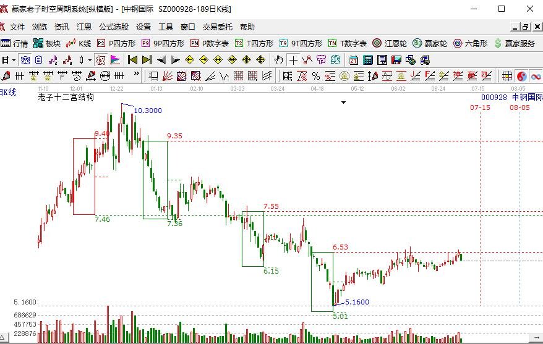The image size is (543, 344).
Task: Toggle the blue telephone-like icon
Action: (25, 60)
